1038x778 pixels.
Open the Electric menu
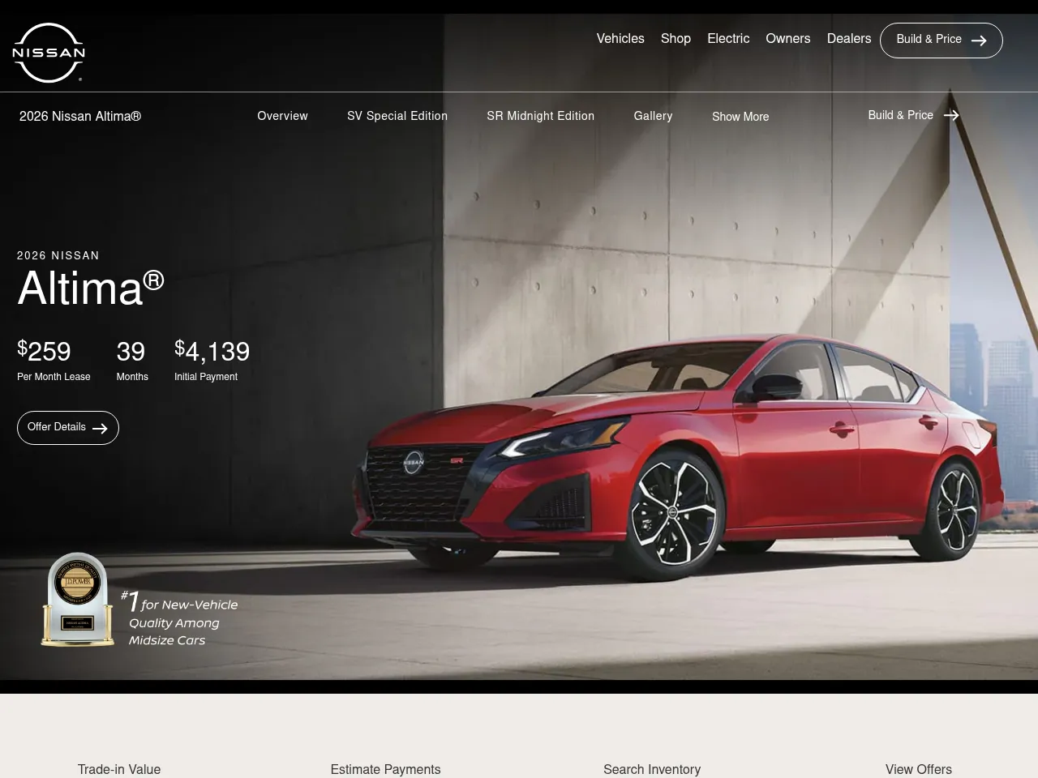[727, 39]
